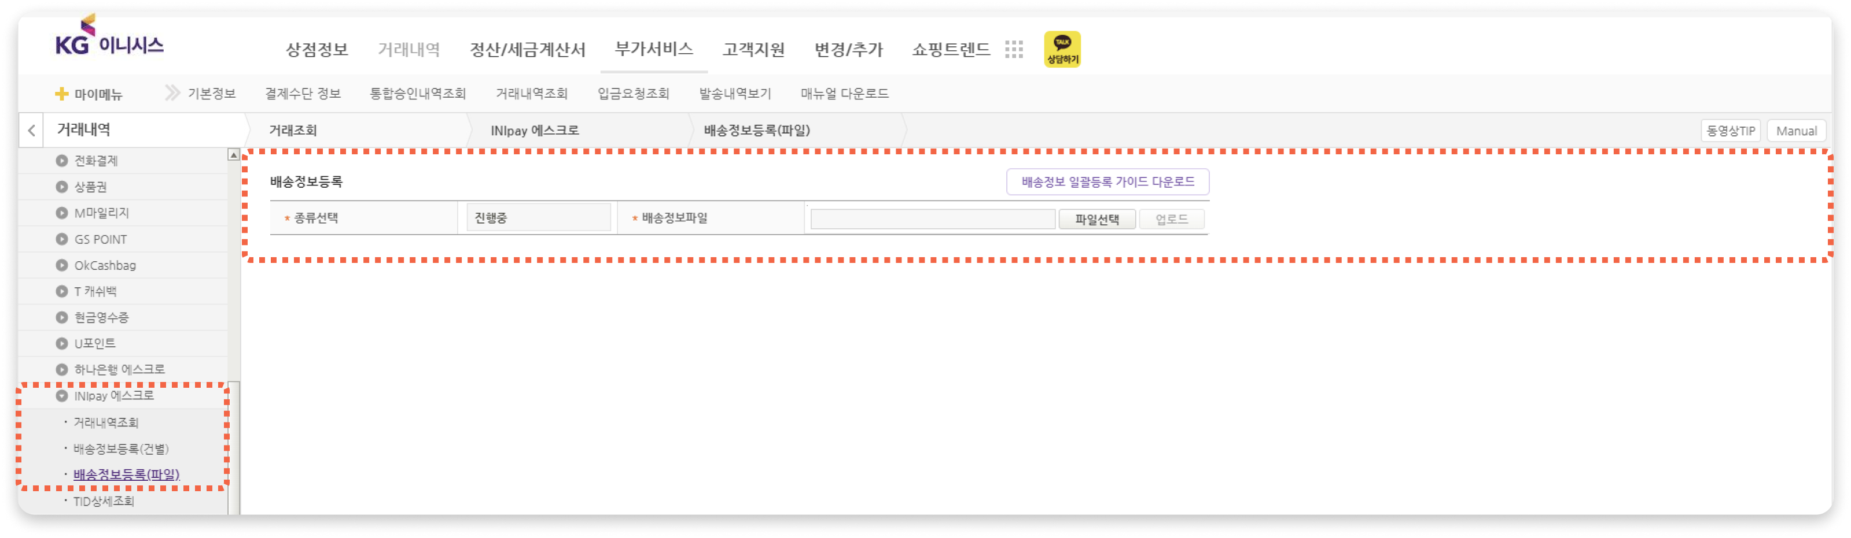
Task: Download 배송정보 일괄등록 가이드
Action: point(1107,182)
